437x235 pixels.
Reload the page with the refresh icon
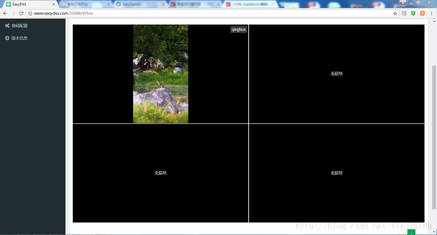point(21,13)
